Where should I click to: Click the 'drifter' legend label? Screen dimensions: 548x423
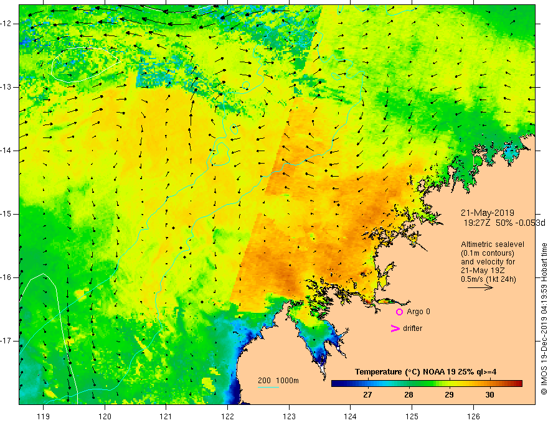[x=412, y=328]
